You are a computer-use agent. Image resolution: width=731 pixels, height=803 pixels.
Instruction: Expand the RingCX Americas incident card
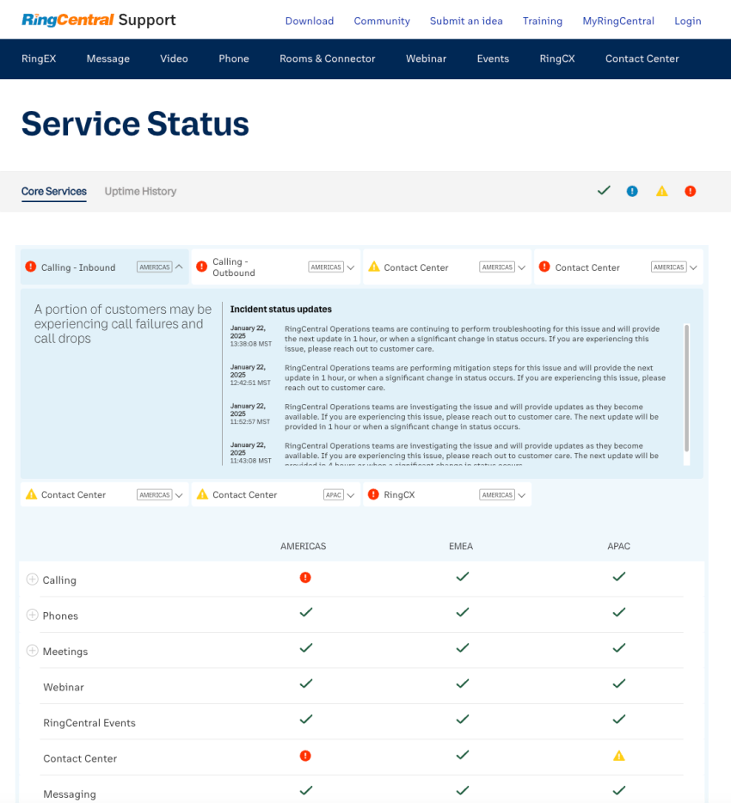(x=521, y=495)
